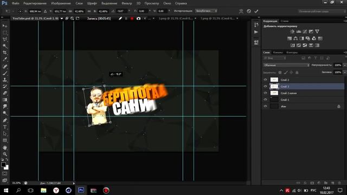Stop the screen recording
Image resolution: width=347 pixels, height=195 pixels.
click(132, 18)
